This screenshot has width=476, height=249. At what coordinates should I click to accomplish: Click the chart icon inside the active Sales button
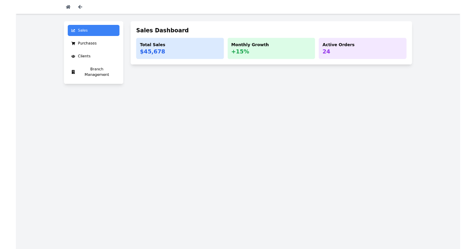(x=73, y=30)
